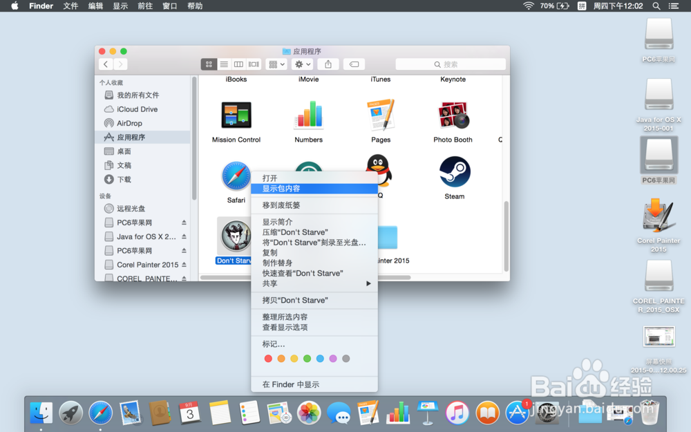
Task: Choose 显示包内容 in the context menu
Action: click(x=314, y=189)
